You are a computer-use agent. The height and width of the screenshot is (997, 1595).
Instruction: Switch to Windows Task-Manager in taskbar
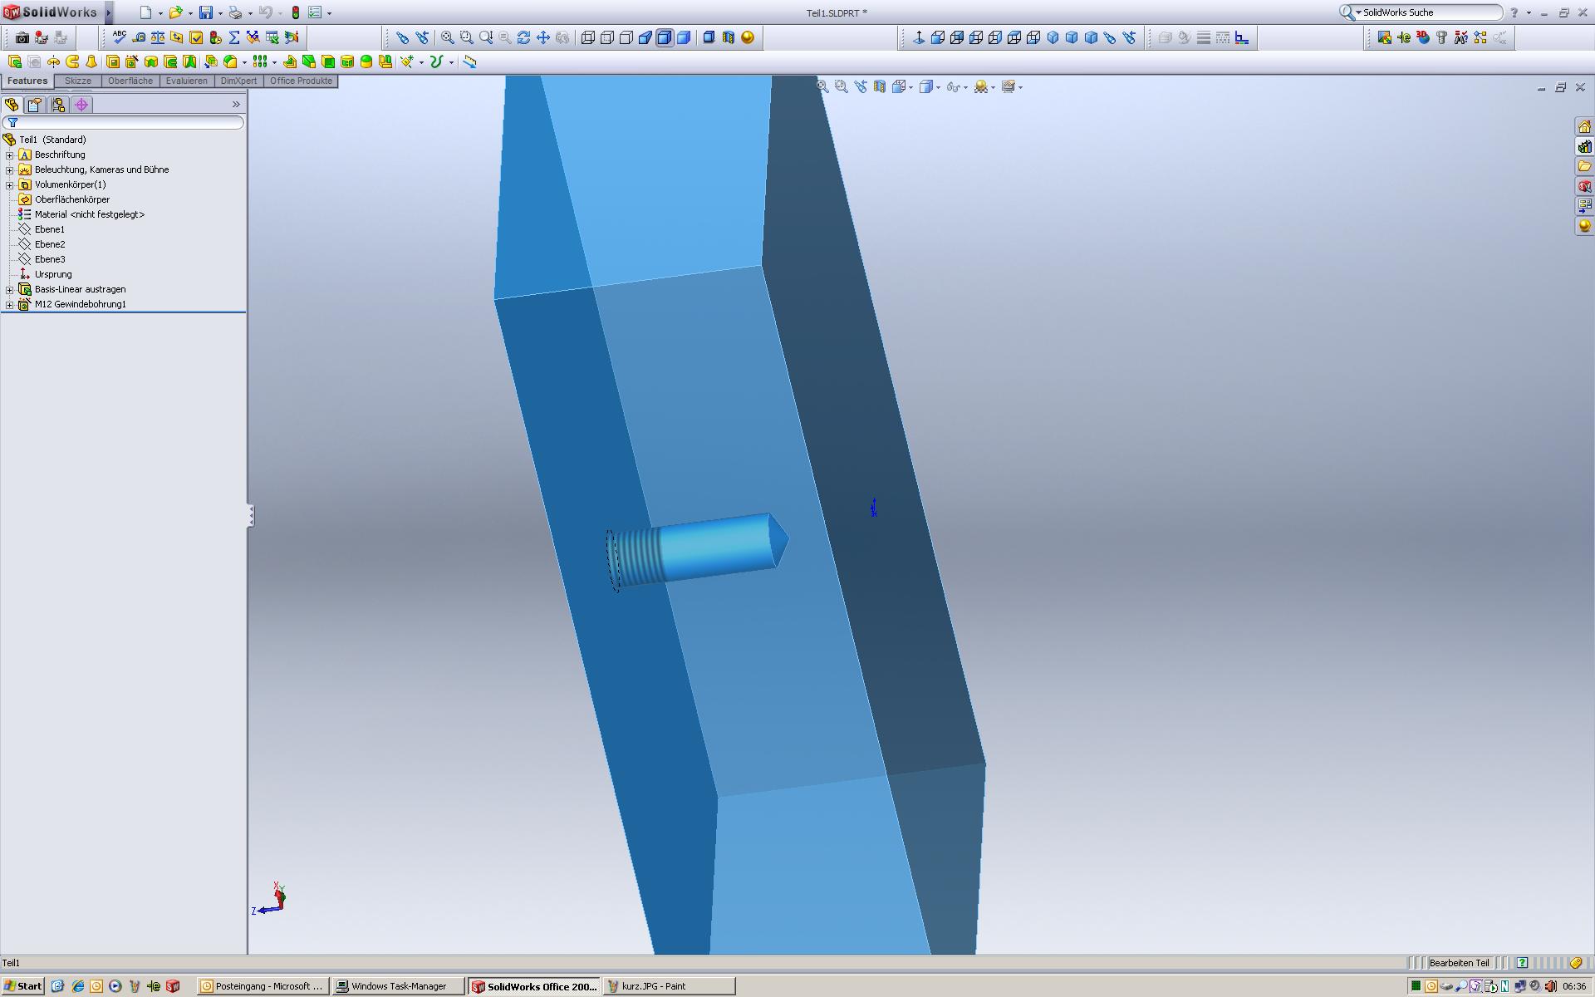coord(398,986)
